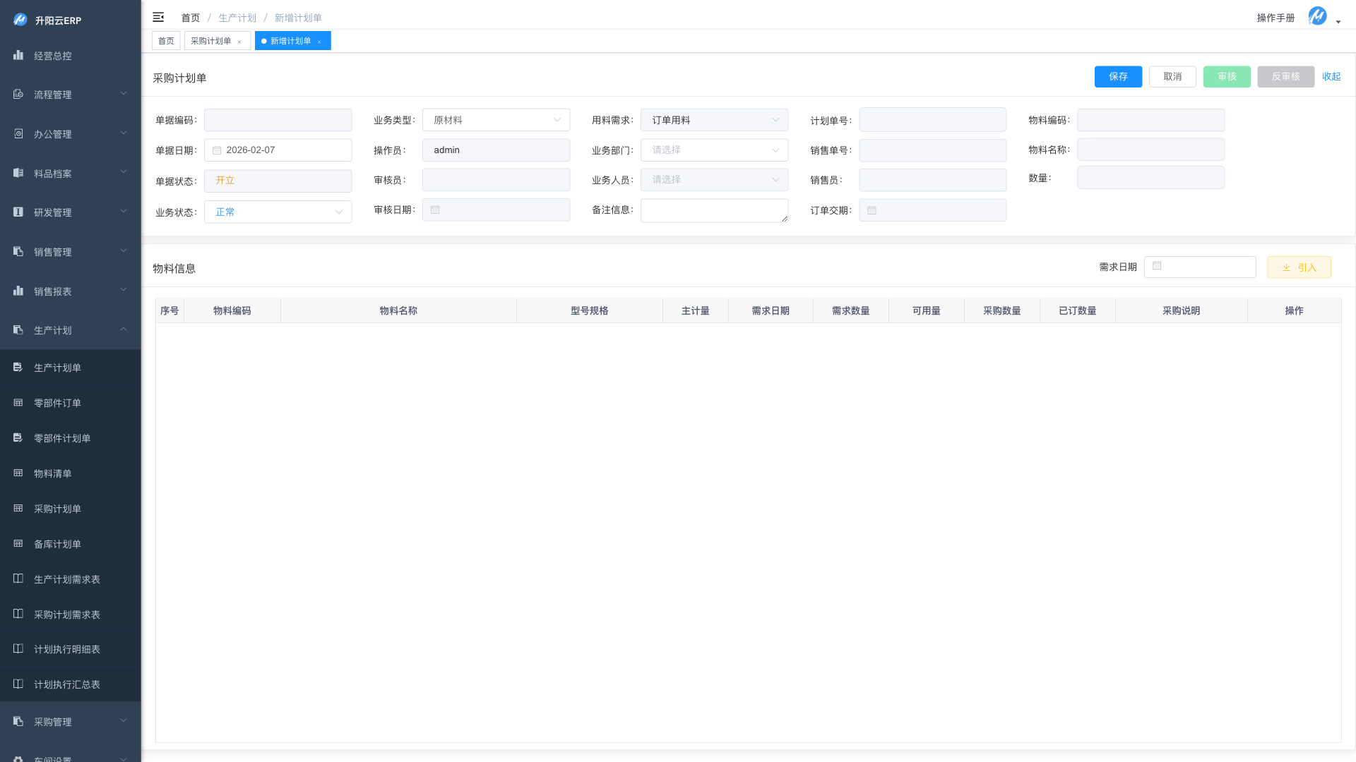This screenshot has width=1356, height=762.
Task: Click the user avatar icon top right
Action: 1317,16
